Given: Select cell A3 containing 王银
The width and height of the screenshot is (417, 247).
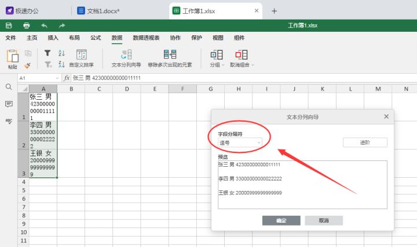Looking at the screenshot, I should 43,163.
